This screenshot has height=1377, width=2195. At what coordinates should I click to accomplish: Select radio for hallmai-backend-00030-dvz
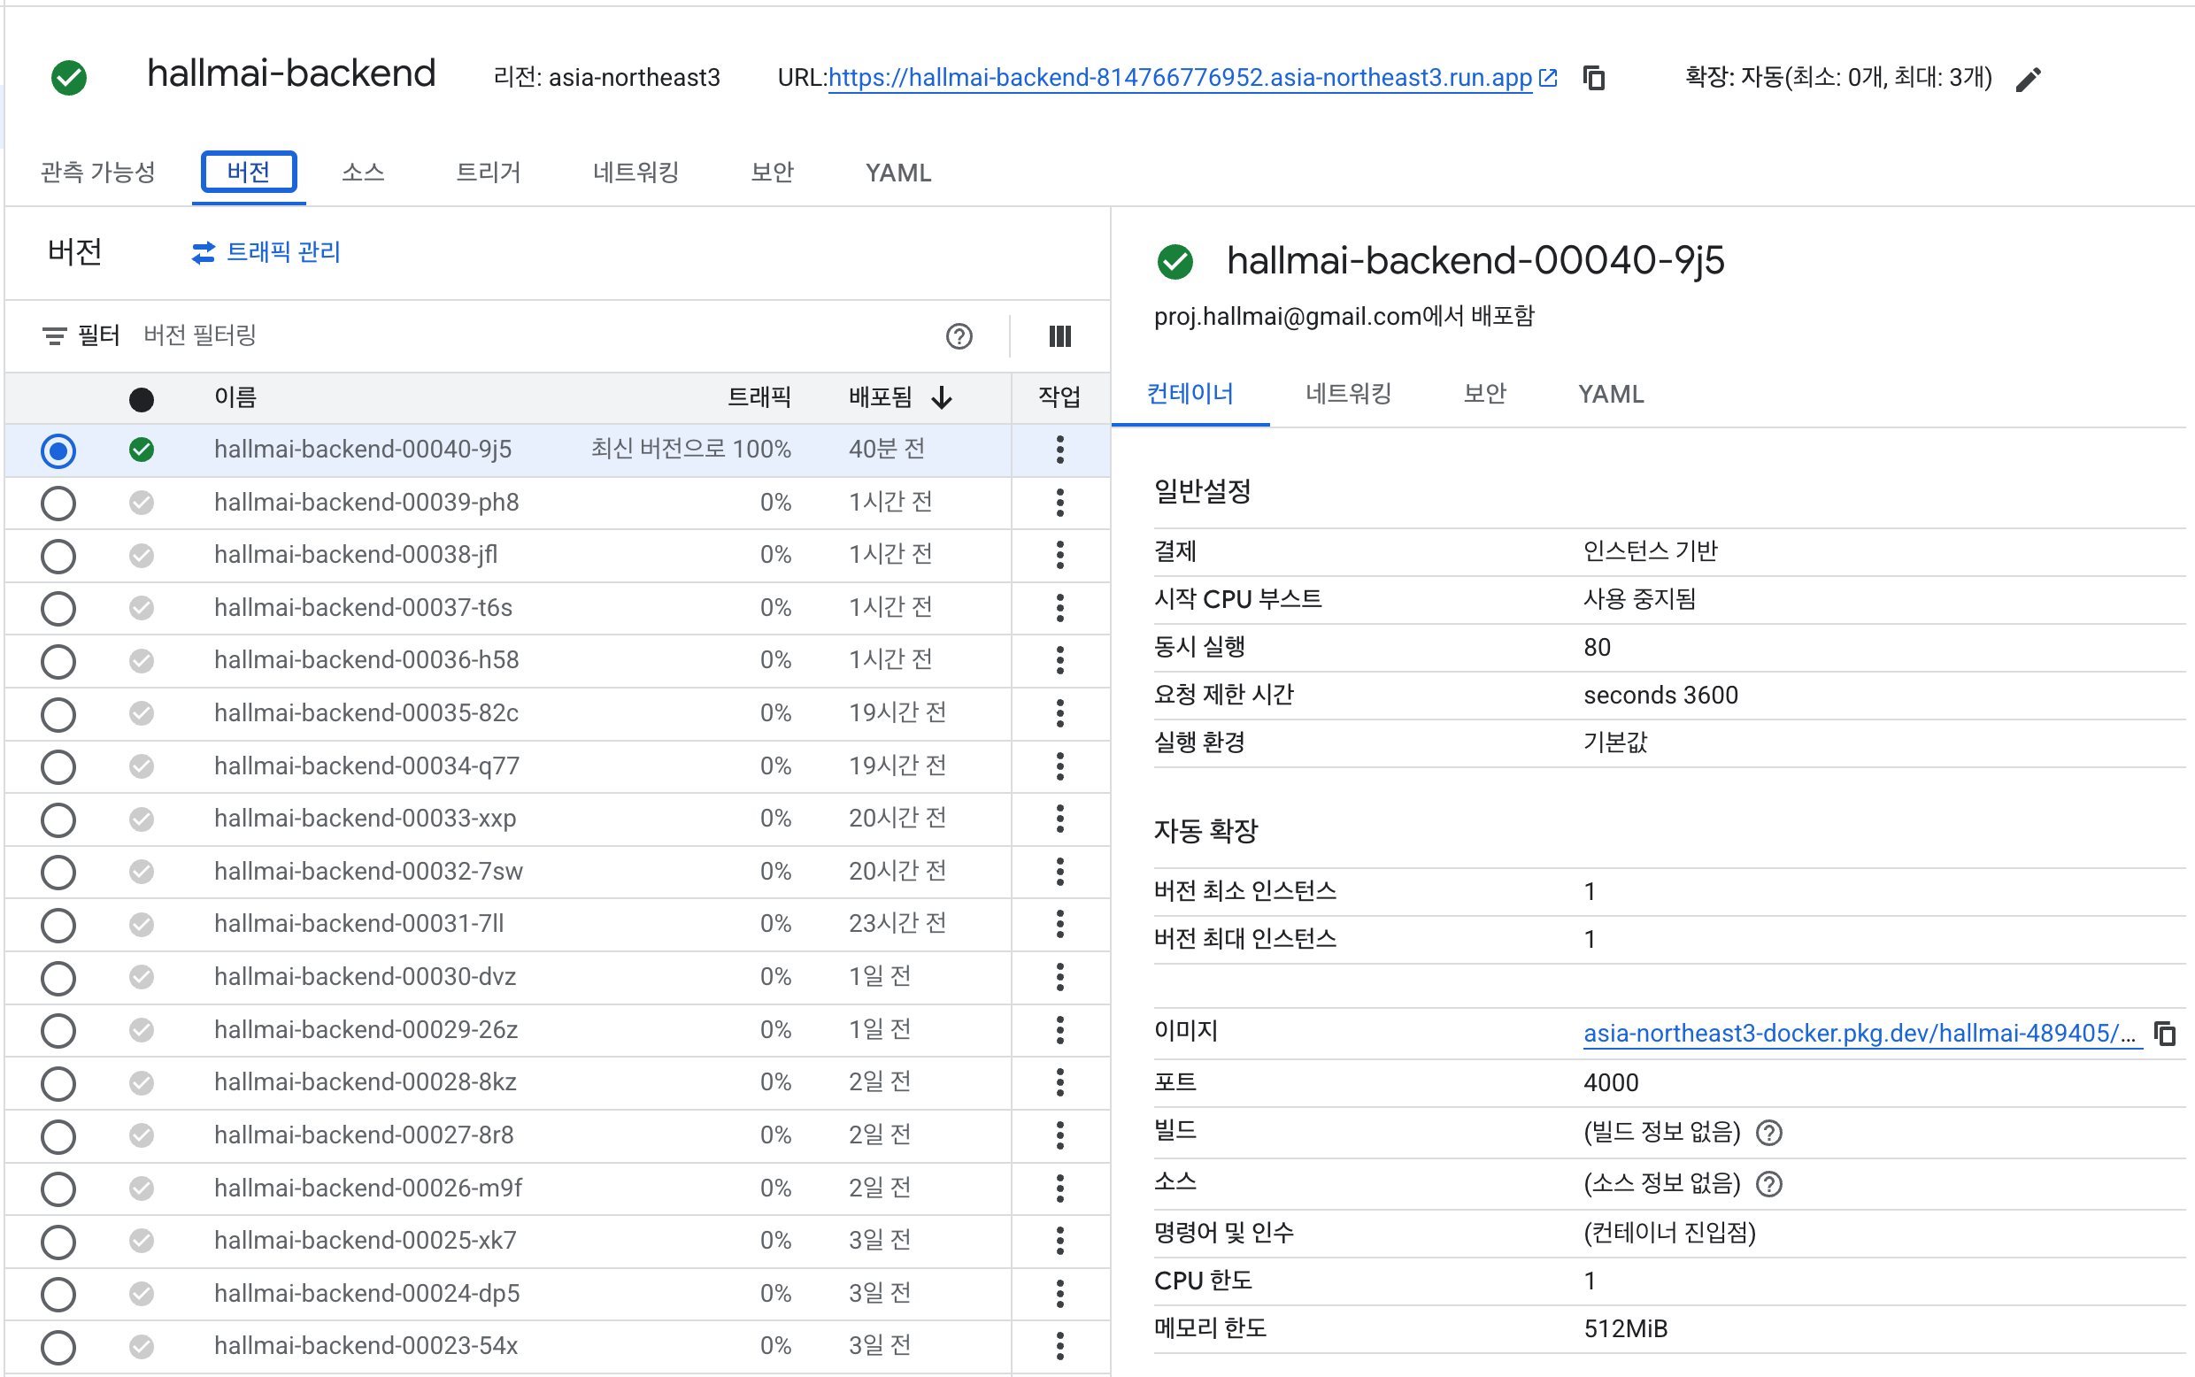pos(58,978)
